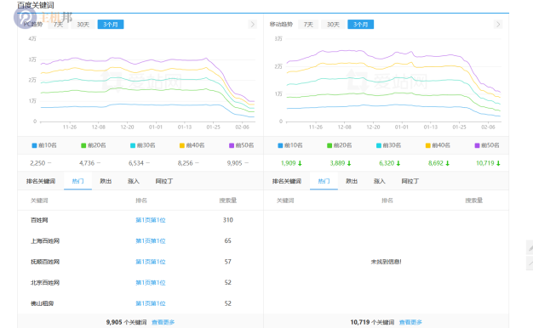533x328 pixels.
Task: Click search volume value 310
Action: (228, 220)
